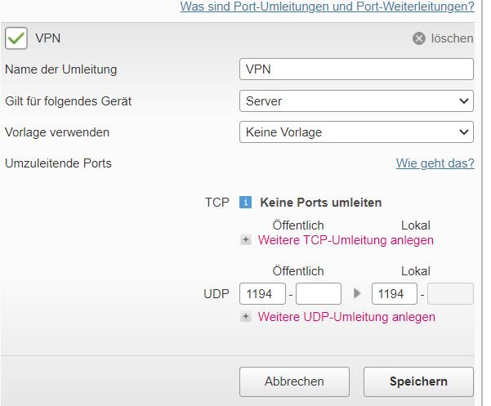Uncheck the VPN rule checkbox
Screen dimensions: 491x406
point(16,38)
